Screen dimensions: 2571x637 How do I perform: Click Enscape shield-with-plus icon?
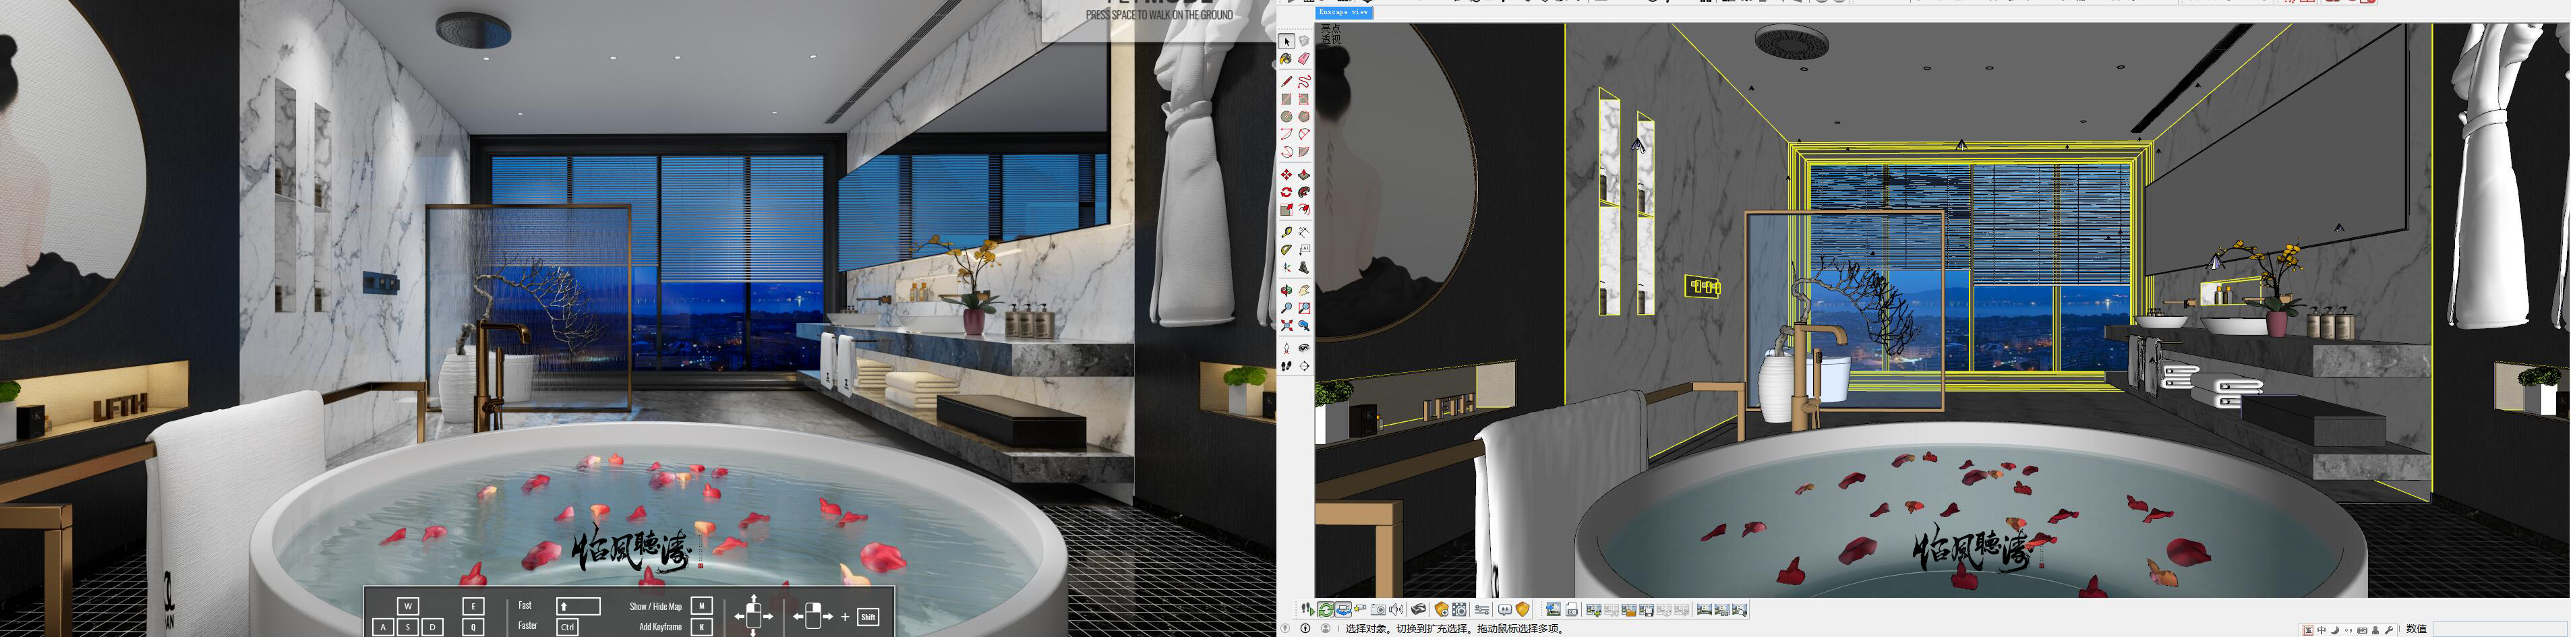pyautogui.click(x=1442, y=610)
